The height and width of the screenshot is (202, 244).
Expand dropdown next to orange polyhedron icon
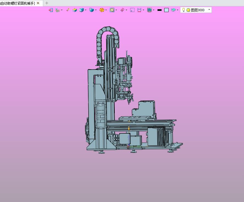point(106,10)
